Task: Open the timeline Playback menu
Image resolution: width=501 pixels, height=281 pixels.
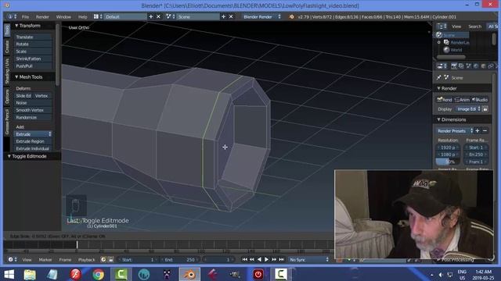Action: (x=86, y=260)
